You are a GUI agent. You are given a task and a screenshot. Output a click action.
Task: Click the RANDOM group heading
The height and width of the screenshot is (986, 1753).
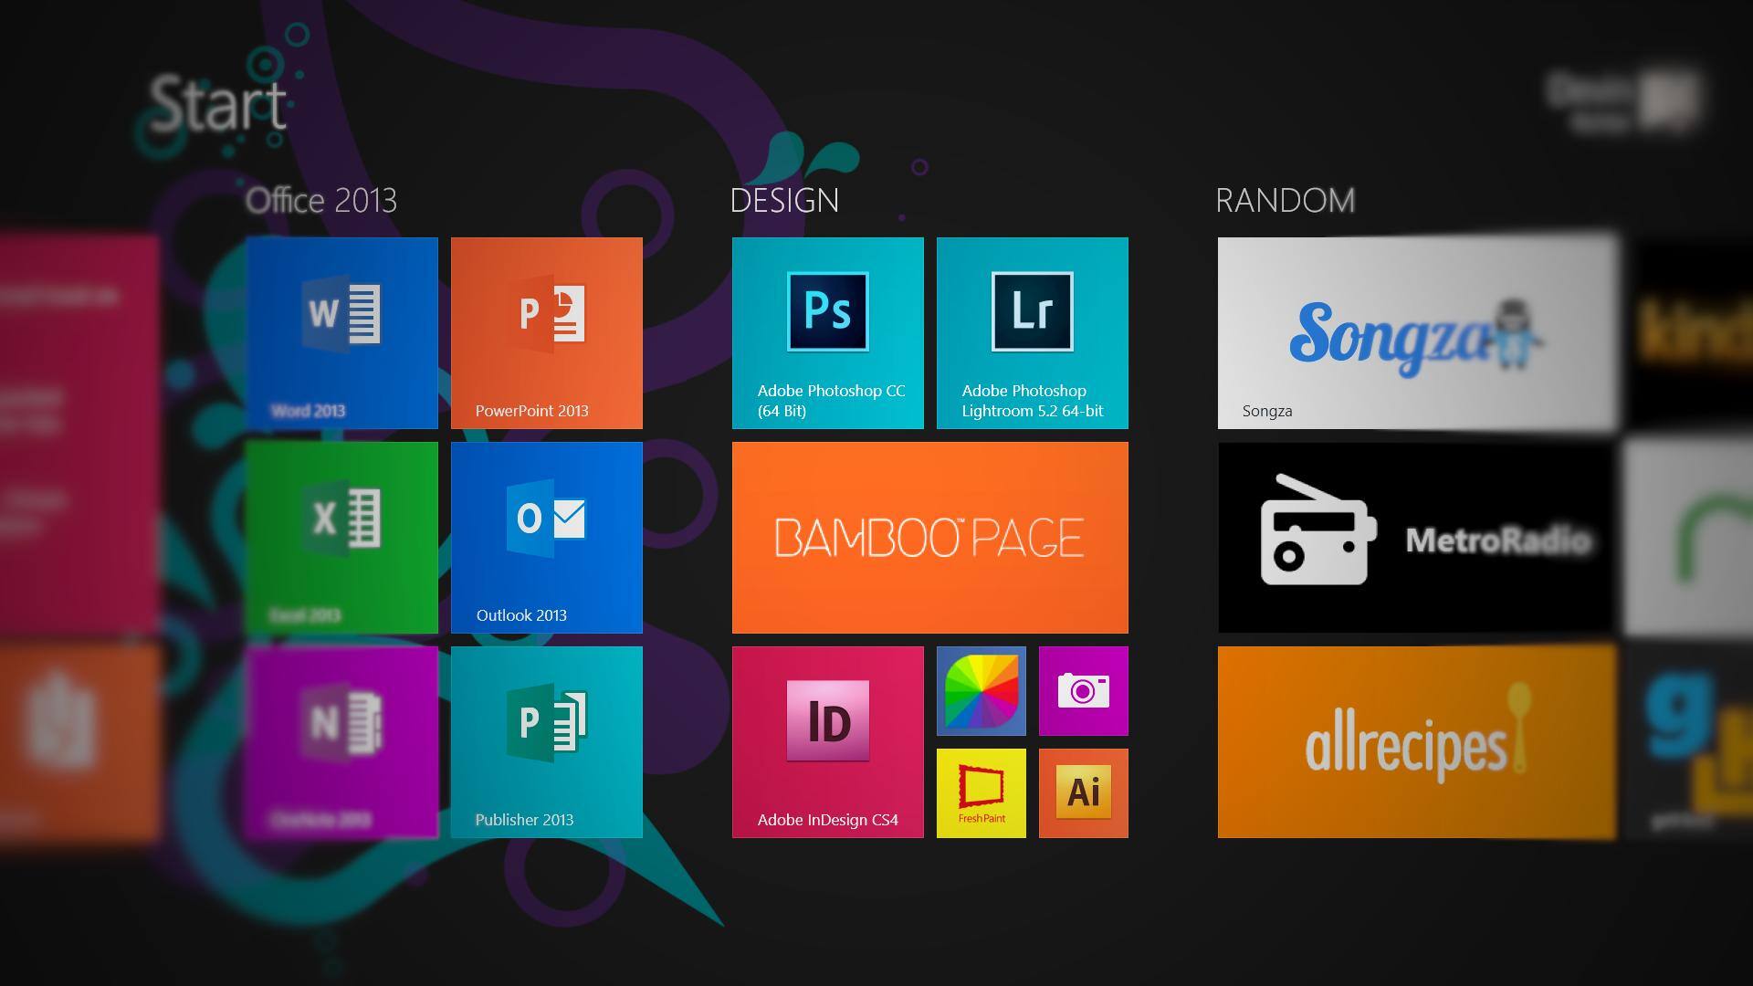(1285, 201)
